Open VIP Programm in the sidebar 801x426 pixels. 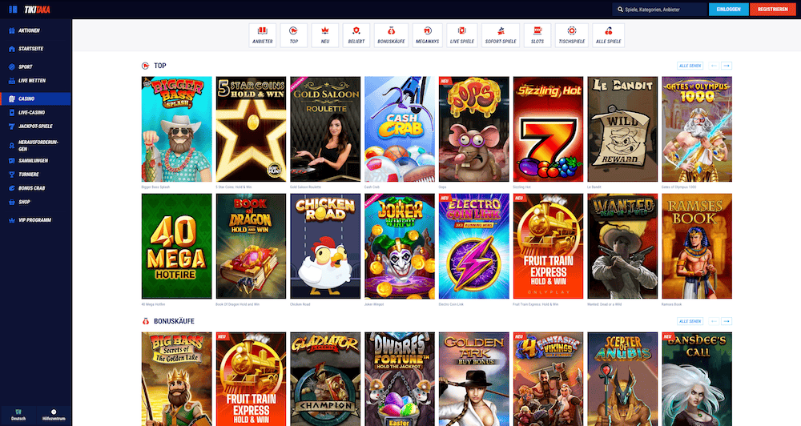click(36, 220)
